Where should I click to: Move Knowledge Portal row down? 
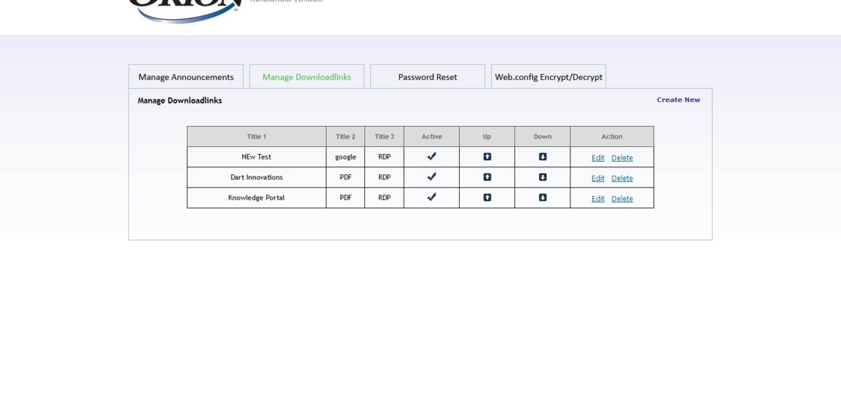click(542, 197)
